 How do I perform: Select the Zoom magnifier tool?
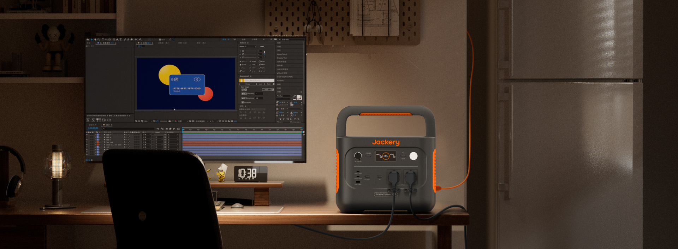[99, 40]
